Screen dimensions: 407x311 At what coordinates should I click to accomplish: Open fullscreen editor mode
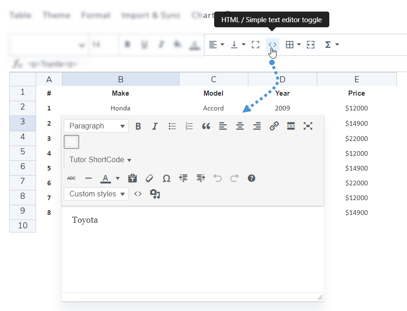[x=308, y=126]
